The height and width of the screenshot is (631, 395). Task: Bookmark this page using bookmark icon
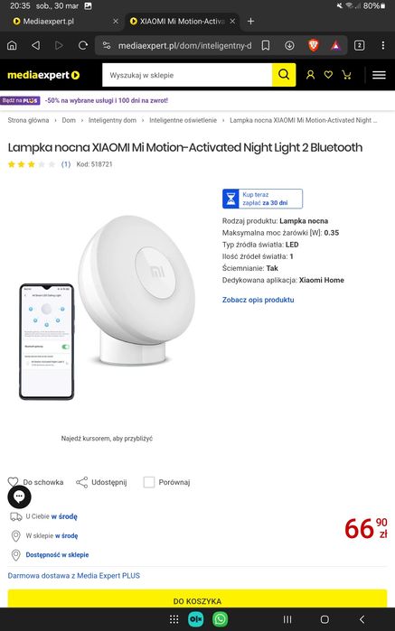click(265, 45)
